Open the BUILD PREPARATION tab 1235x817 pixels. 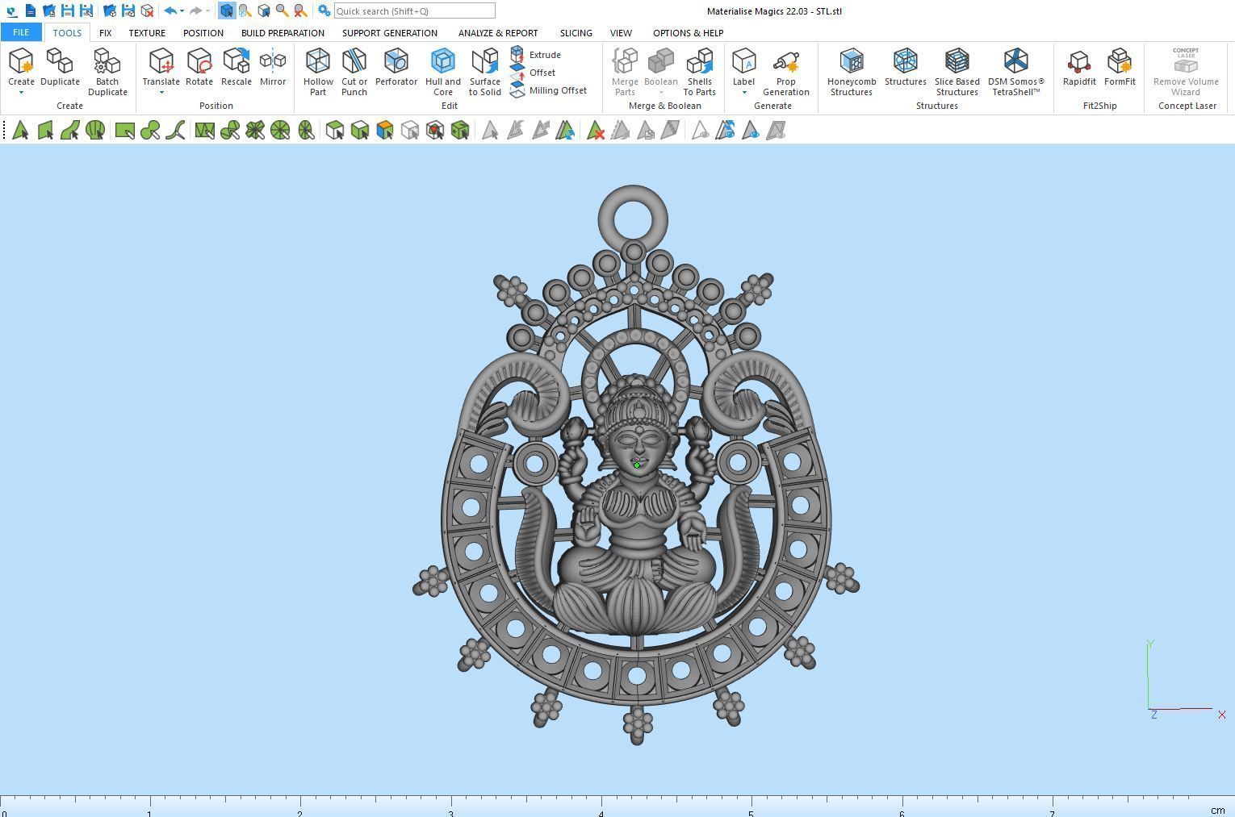[x=283, y=33]
